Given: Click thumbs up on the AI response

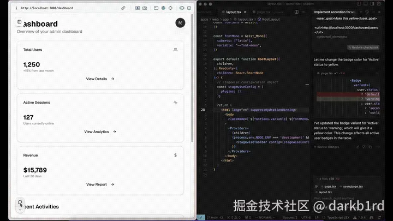Looking at the screenshot, I should [358, 147].
